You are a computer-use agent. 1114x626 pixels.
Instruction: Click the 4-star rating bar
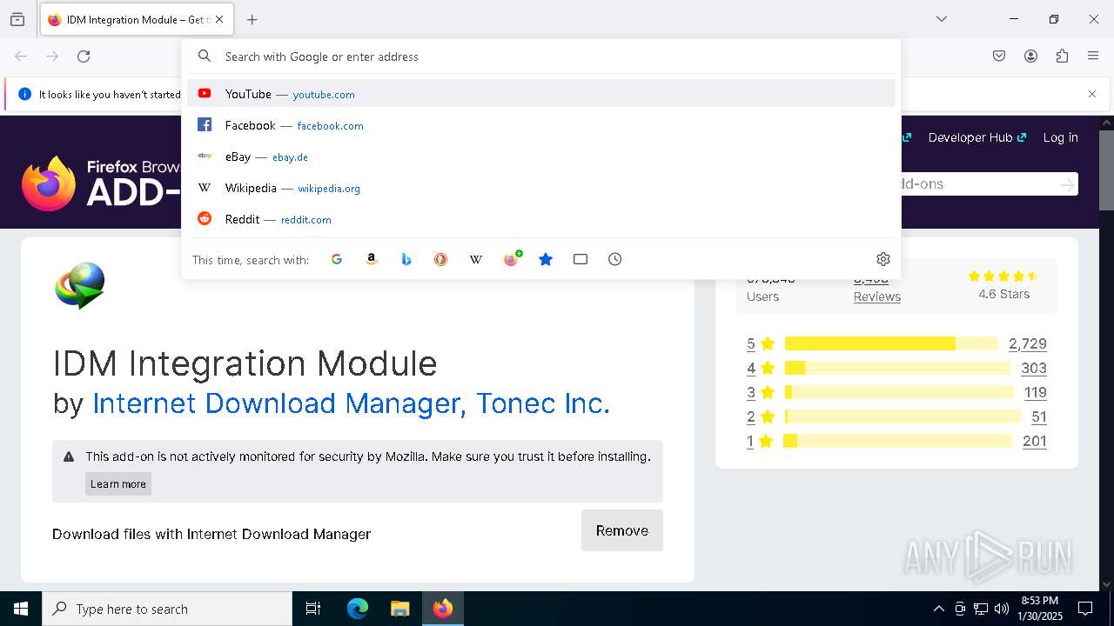[897, 368]
